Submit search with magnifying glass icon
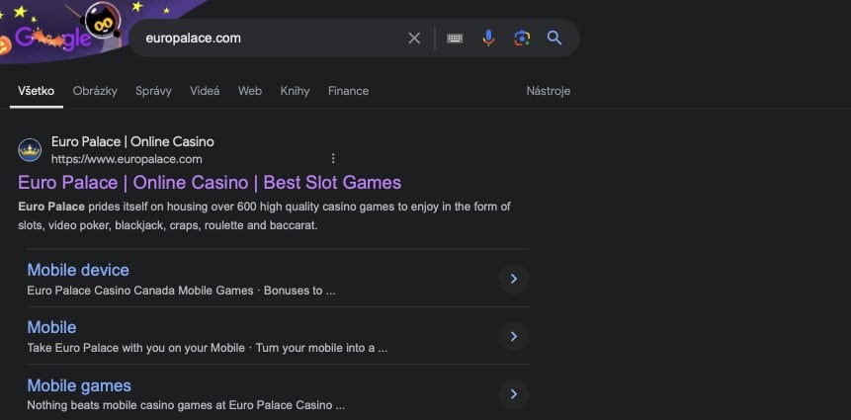This screenshot has height=420, width=851. click(554, 38)
